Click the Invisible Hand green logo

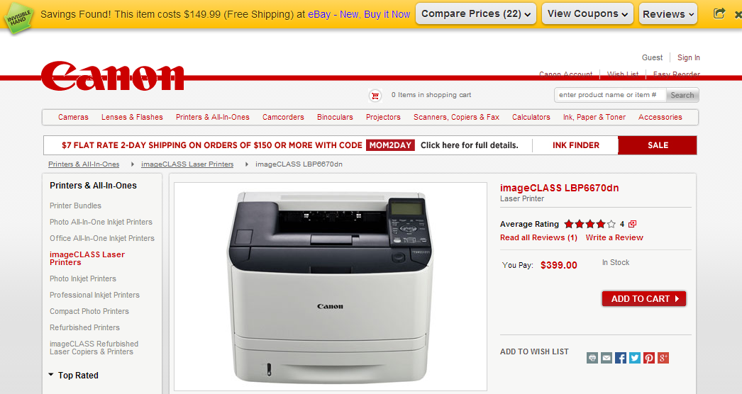18,18
